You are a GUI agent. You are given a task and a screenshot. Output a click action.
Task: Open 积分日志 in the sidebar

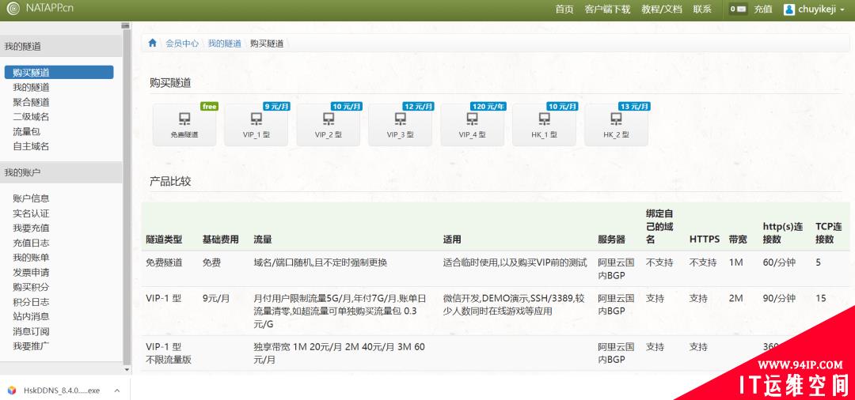click(x=31, y=301)
